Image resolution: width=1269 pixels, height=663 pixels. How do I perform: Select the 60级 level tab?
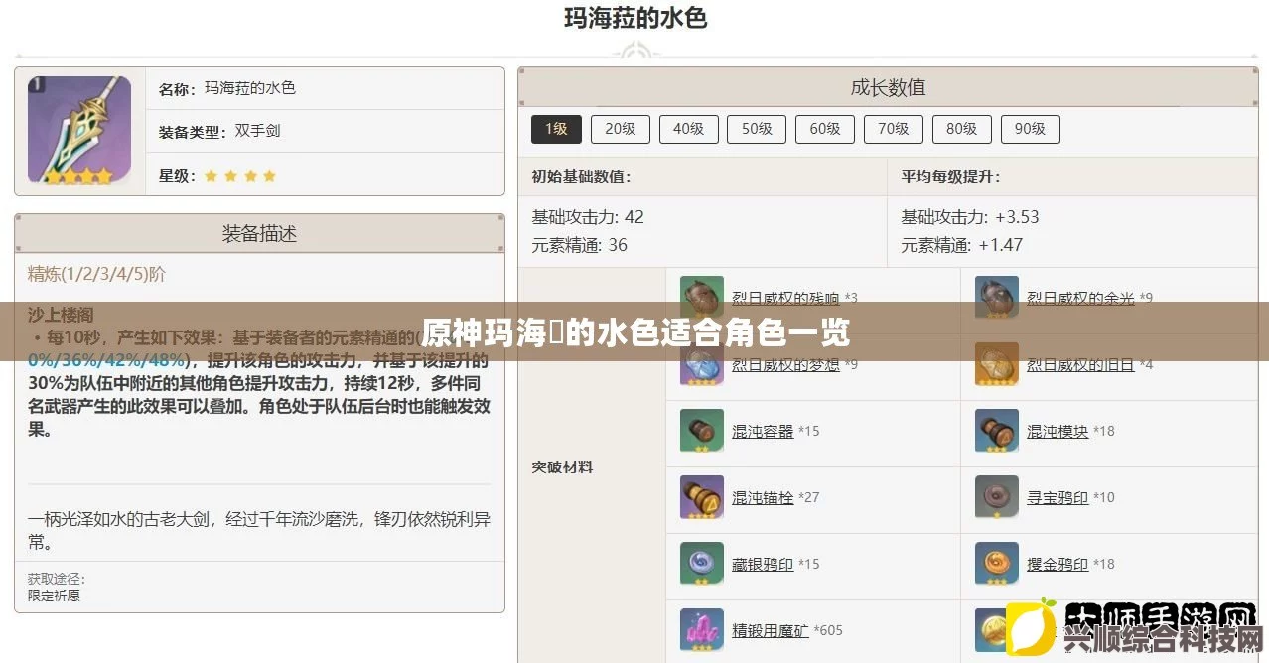coord(825,129)
